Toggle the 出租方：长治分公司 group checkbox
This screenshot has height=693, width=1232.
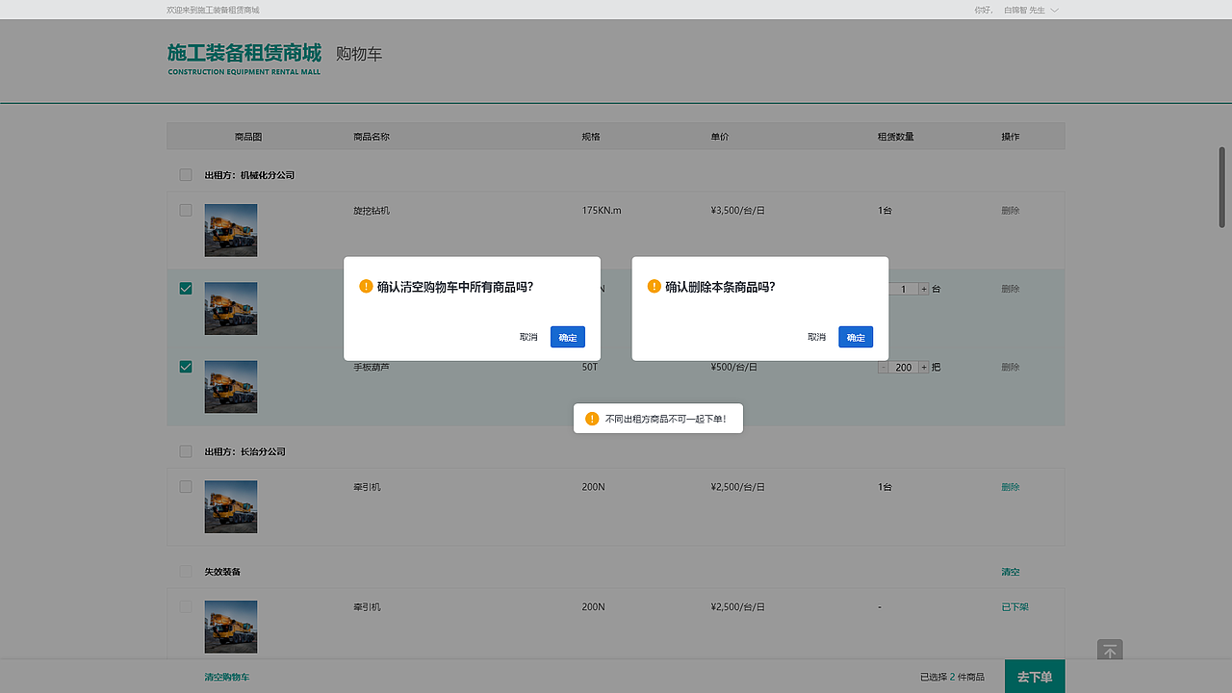[x=186, y=451]
